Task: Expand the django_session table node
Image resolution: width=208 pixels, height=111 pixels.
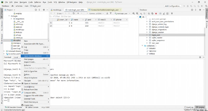Action: coord(147,32)
